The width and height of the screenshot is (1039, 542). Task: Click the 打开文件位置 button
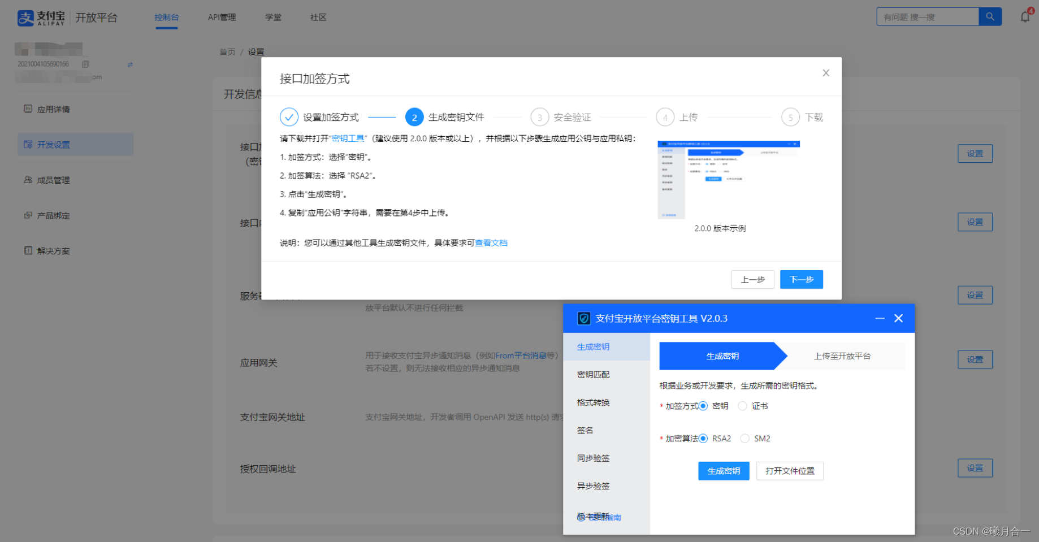coord(790,471)
